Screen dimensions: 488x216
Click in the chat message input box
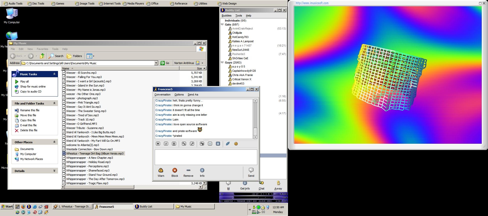tap(205, 157)
